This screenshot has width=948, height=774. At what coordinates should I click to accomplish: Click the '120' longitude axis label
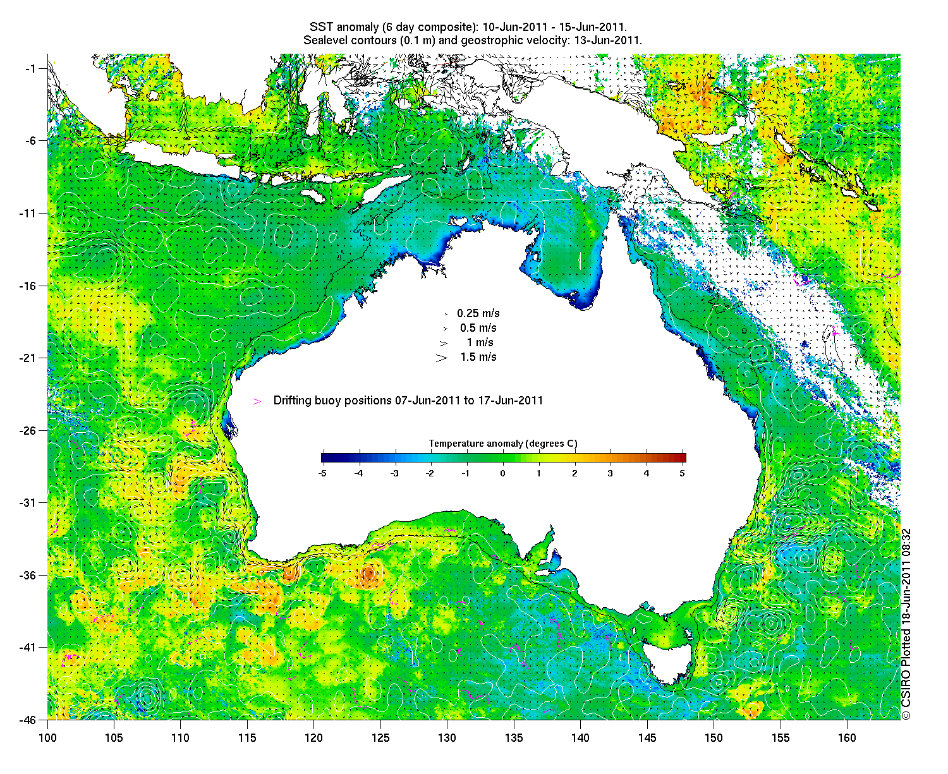tap(314, 738)
